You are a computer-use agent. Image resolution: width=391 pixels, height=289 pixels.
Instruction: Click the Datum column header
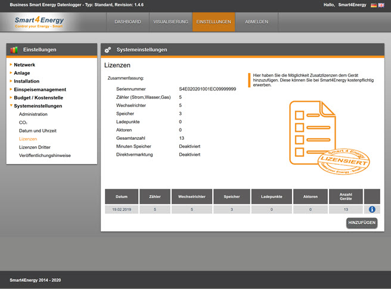[122, 196]
